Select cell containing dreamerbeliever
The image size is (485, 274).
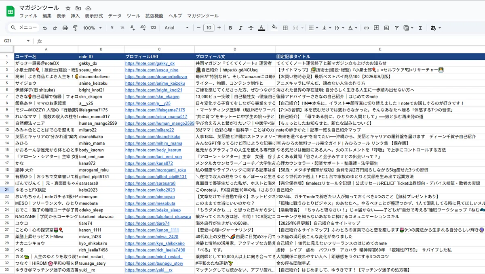(101, 77)
